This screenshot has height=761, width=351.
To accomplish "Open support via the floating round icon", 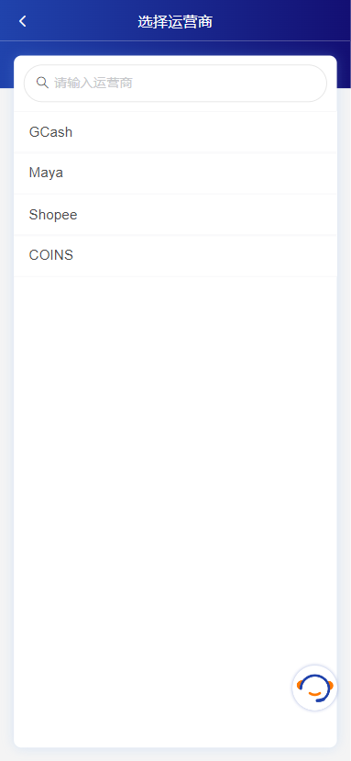I will click(x=314, y=688).
